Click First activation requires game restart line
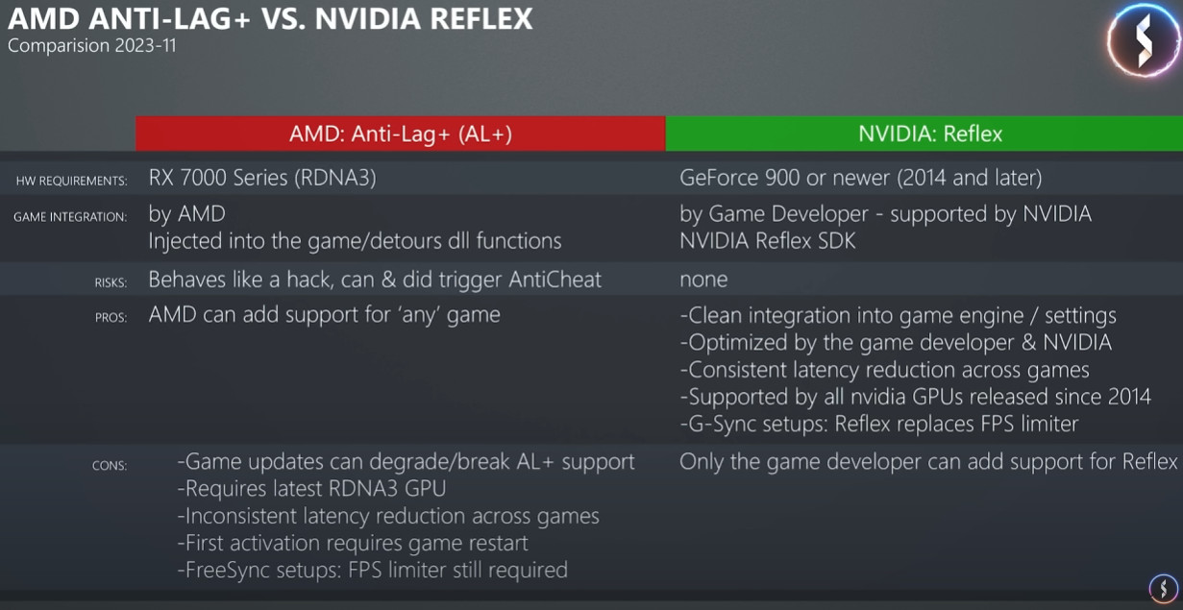The height and width of the screenshot is (610, 1183). pyautogui.click(x=353, y=543)
